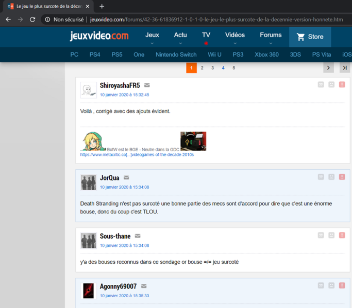Open the Vidéos navigation menu
The height and width of the screenshot is (308, 352).
pyautogui.click(x=235, y=38)
